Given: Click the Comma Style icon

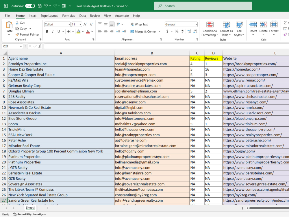Looking at the screenshot, I should [x=182, y=31].
